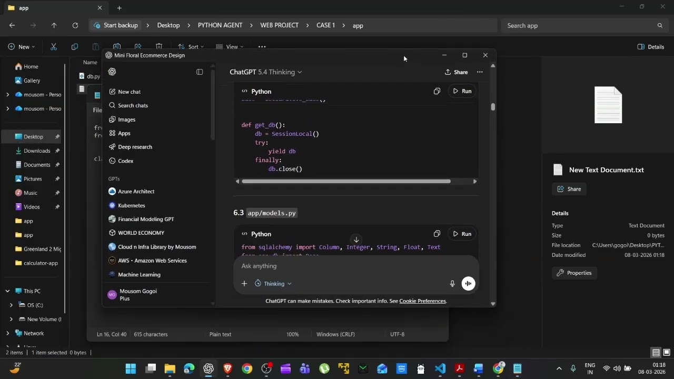
Task: Open the Azure Architect GPT
Action: (x=131, y=192)
